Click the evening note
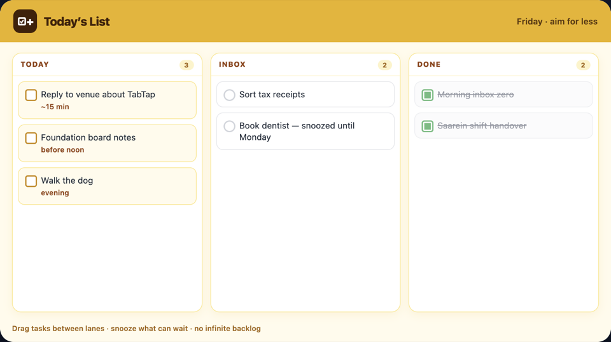The width and height of the screenshot is (611, 342). (55, 193)
